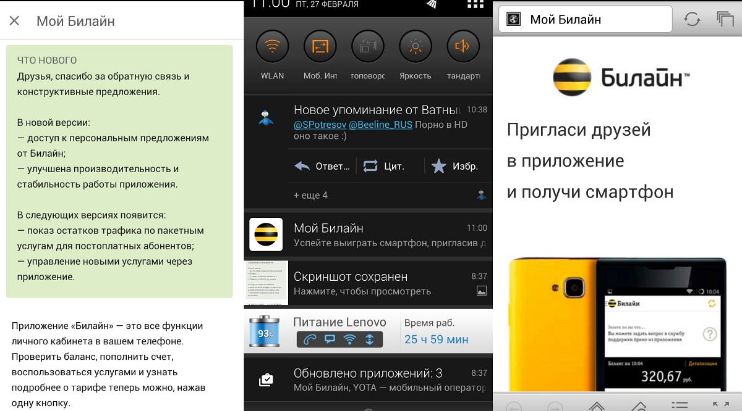Tap the remaining time '25 ч 59 мин'
This screenshot has width=742, height=411.
pos(436,339)
